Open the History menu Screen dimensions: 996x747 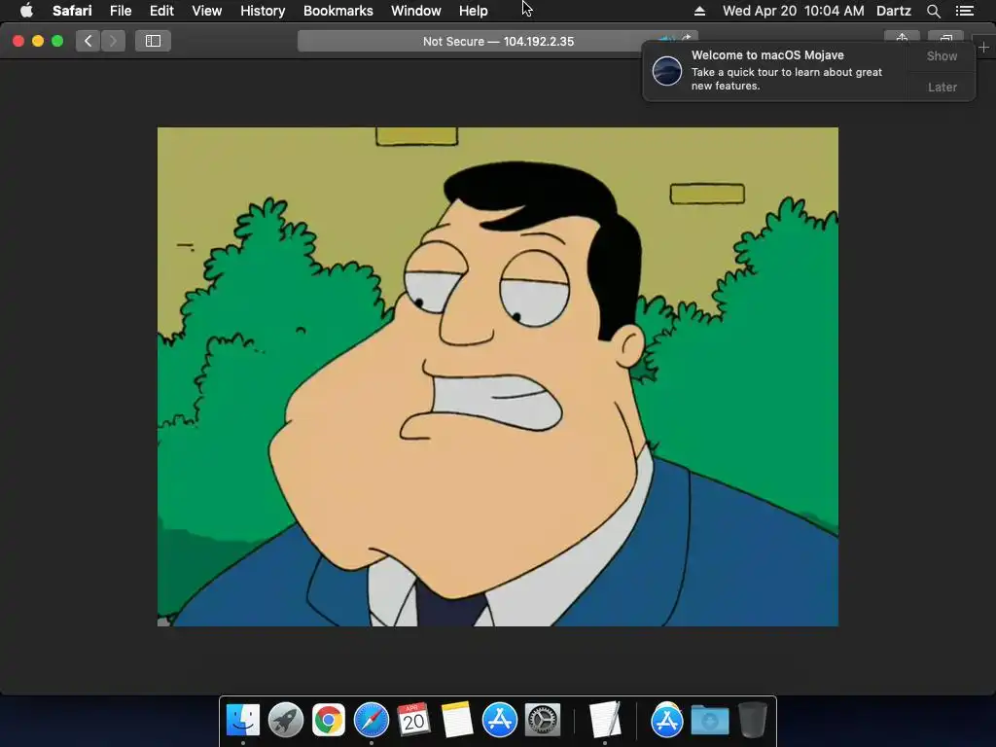[x=263, y=11]
